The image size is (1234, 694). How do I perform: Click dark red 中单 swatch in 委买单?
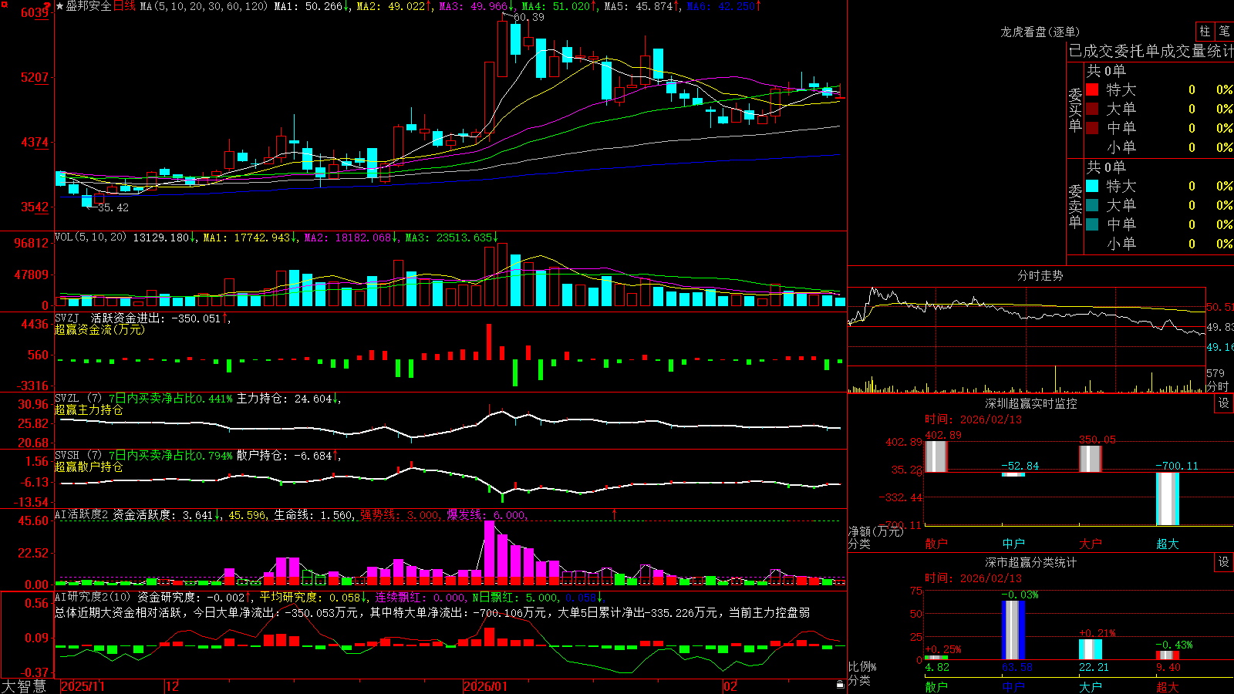point(1092,128)
